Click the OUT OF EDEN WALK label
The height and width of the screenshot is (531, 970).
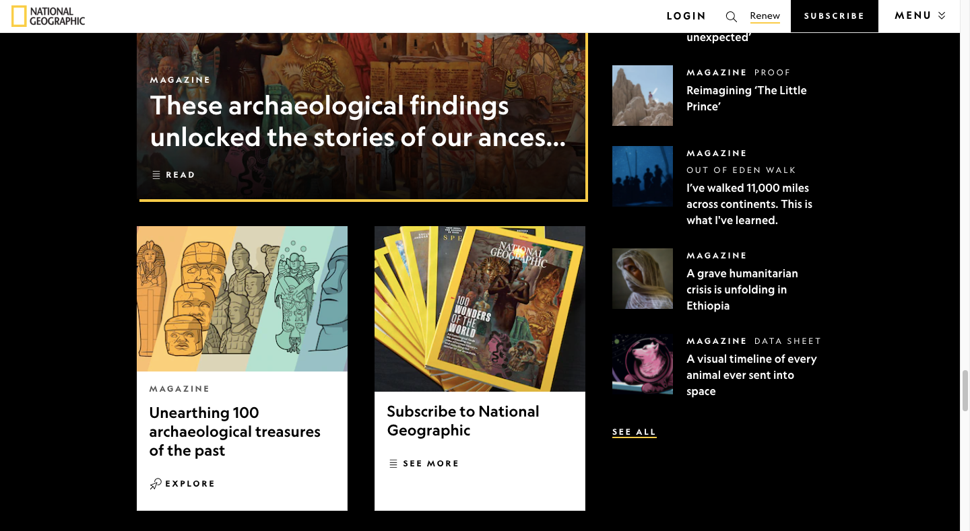click(x=741, y=170)
